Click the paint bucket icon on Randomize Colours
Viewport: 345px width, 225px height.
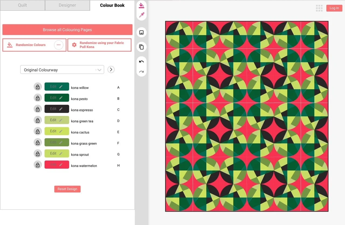10,45
